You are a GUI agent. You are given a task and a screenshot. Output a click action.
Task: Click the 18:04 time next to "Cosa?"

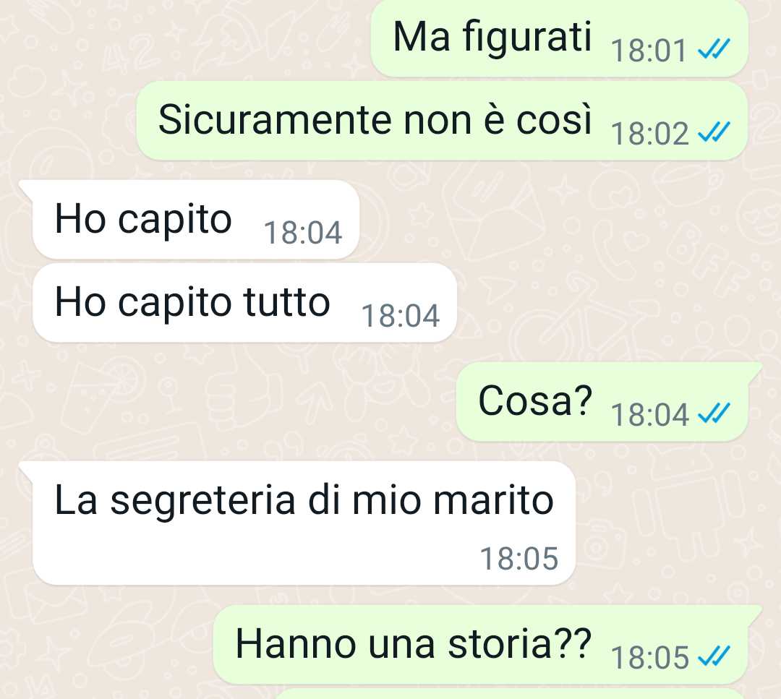pyautogui.click(x=650, y=415)
